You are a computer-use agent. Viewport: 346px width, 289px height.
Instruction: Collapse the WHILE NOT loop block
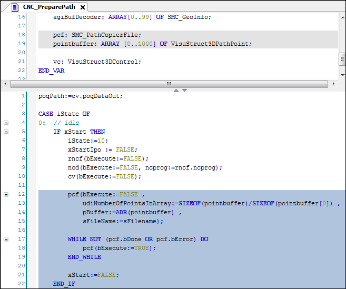(x=6, y=239)
